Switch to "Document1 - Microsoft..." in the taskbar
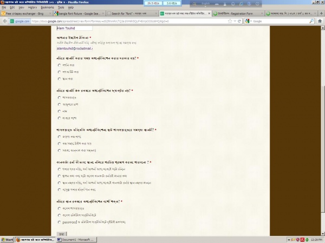 pyautogui.click(x=76, y=240)
